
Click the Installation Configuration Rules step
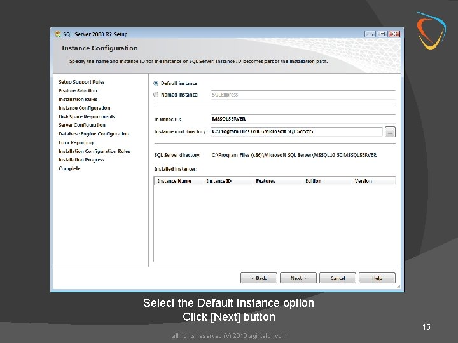[94, 151]
